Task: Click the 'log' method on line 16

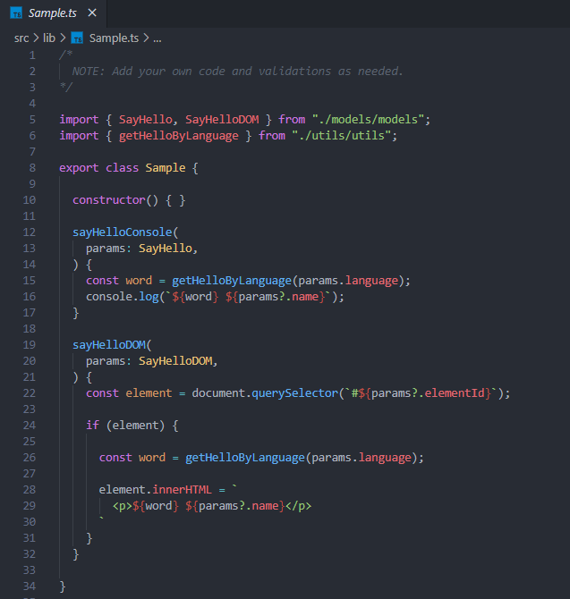Action: (x=149, y=297)
